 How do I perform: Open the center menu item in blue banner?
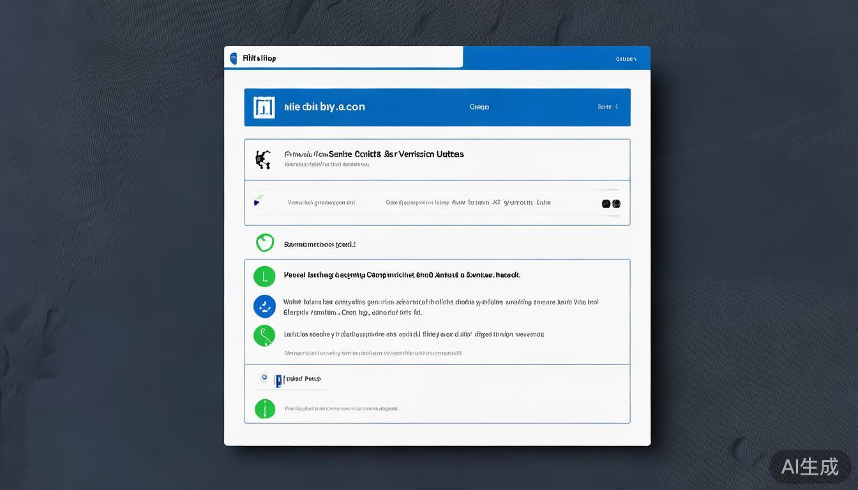479,107
